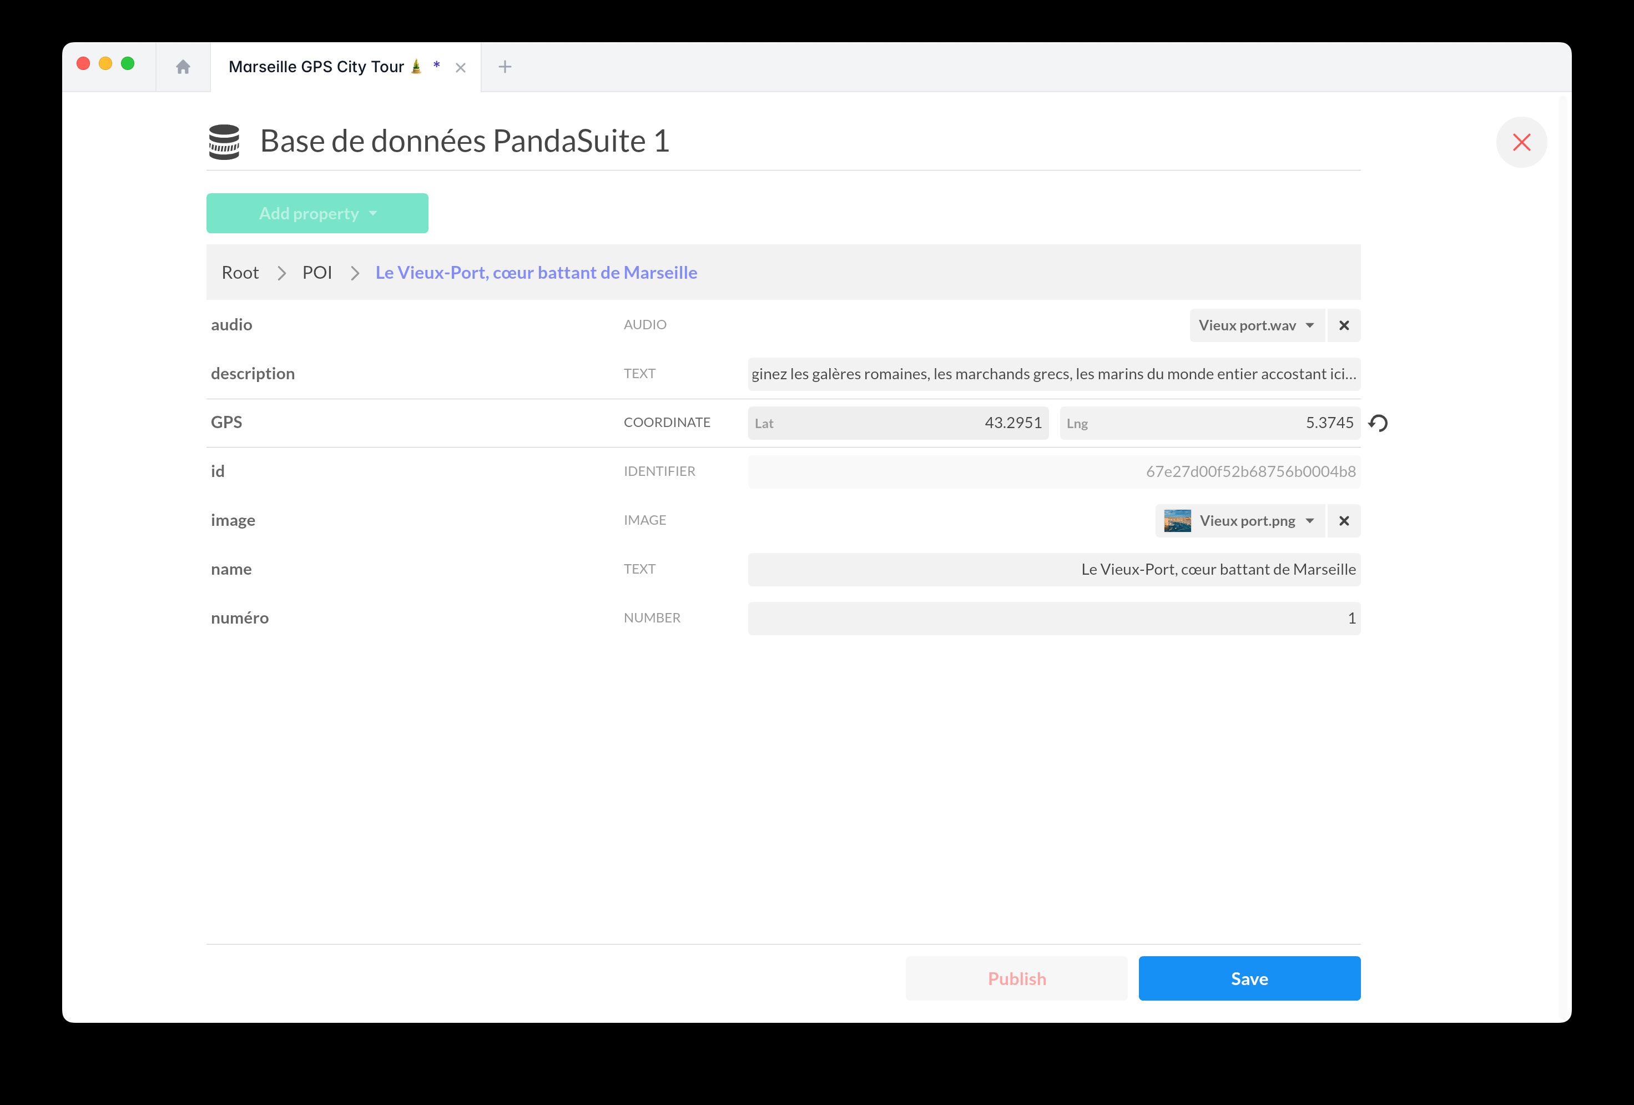The width and height of the screenshot is (1634, 1105).
Task: Click the database icon beside the title
Action: (x=224, y=142)
